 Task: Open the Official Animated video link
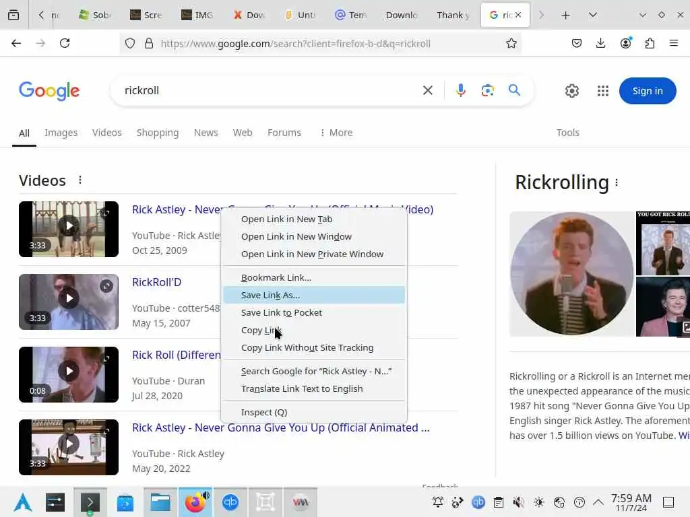click(x=281, y=427)
